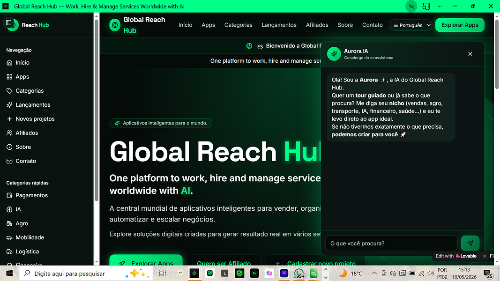Click the Explorar Apps hero button
The width and height of the screenshot is (500, 281).
[146, 260]
